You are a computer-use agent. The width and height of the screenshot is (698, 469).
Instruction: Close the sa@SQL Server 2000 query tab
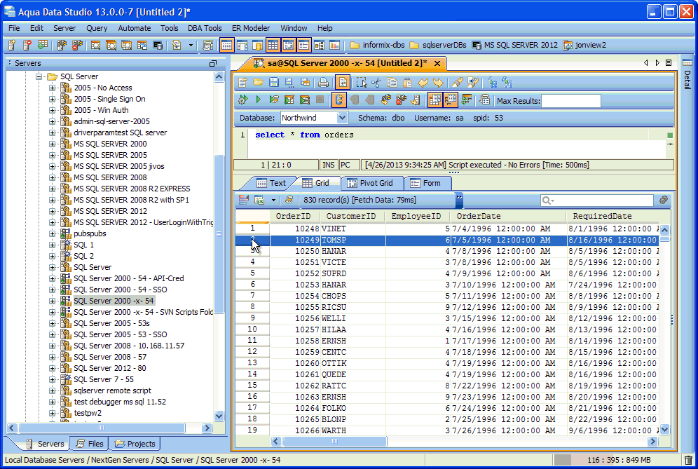(437, 63)
